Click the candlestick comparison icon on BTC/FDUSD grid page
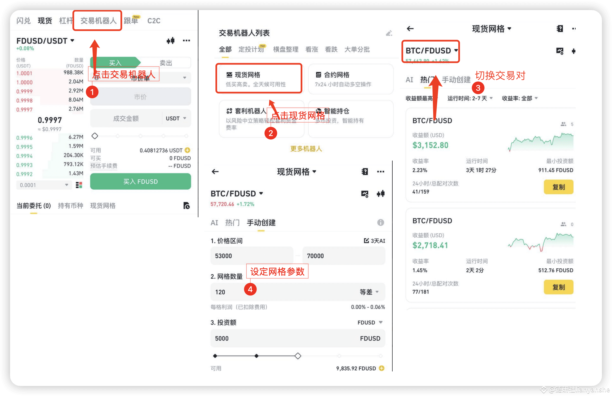 coord(381,194)
